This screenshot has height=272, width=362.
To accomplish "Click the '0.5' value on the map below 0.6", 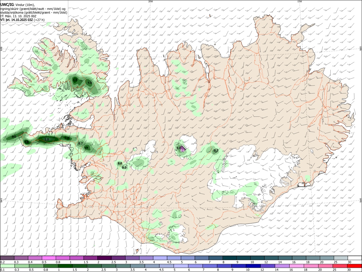I will click(124, 167).
